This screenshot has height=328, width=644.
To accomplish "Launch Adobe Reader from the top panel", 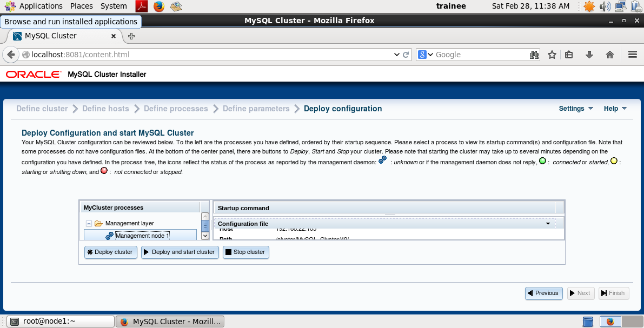I will coord(142,6).
